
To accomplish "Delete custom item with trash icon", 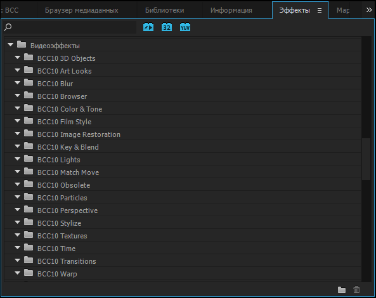I will coord(356,290).
